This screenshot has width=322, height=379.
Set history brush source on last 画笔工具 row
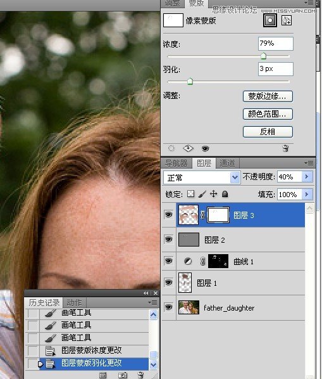click(33, 338)
